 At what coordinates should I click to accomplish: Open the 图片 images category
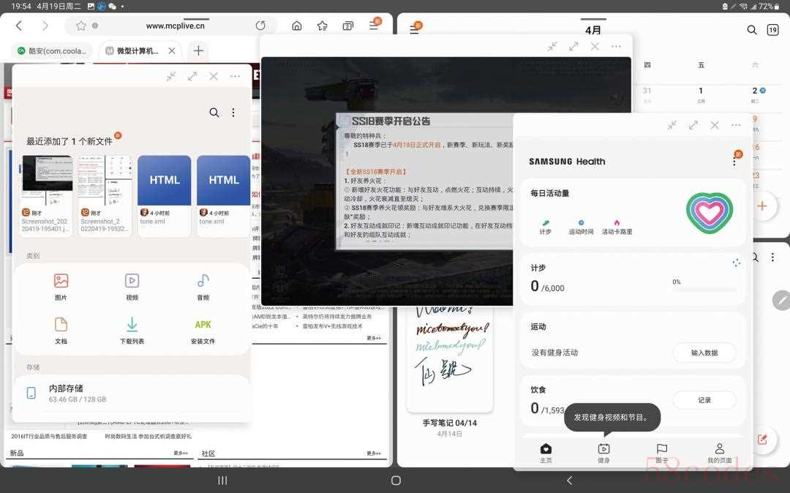61,287
